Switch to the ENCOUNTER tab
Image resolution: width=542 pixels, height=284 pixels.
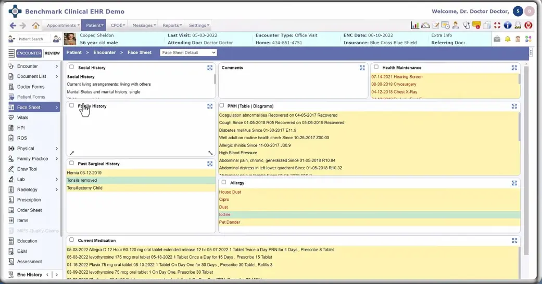[29, 53]
